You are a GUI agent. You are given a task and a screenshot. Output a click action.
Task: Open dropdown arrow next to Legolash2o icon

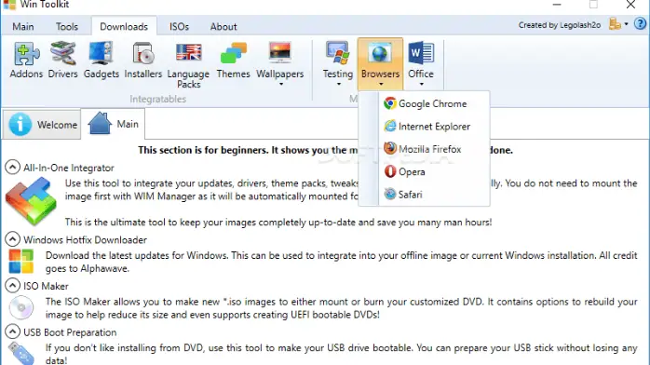[x=626, y=24]
